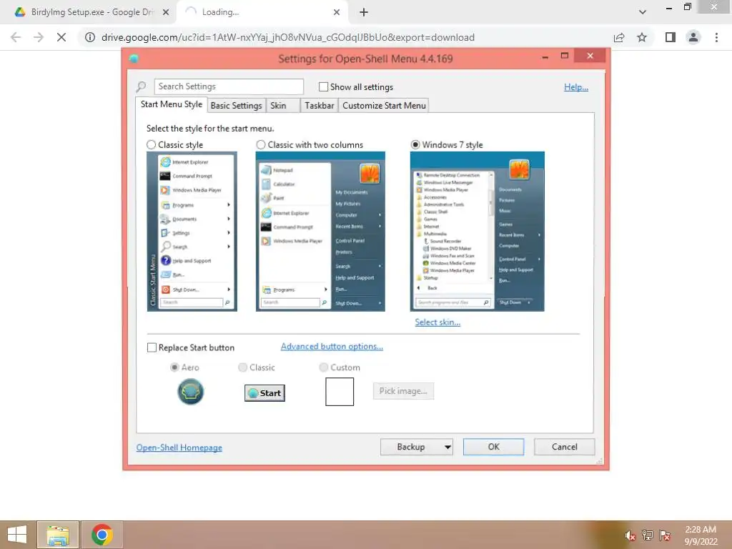Open the Backup dropdown arrow
This screenshot has width=732, height=549.
pyautogui.click(x=447, y=447)
